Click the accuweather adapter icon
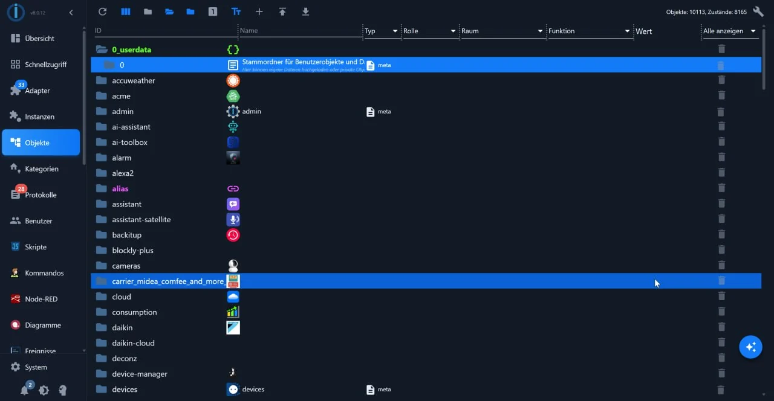 (233, 80)
